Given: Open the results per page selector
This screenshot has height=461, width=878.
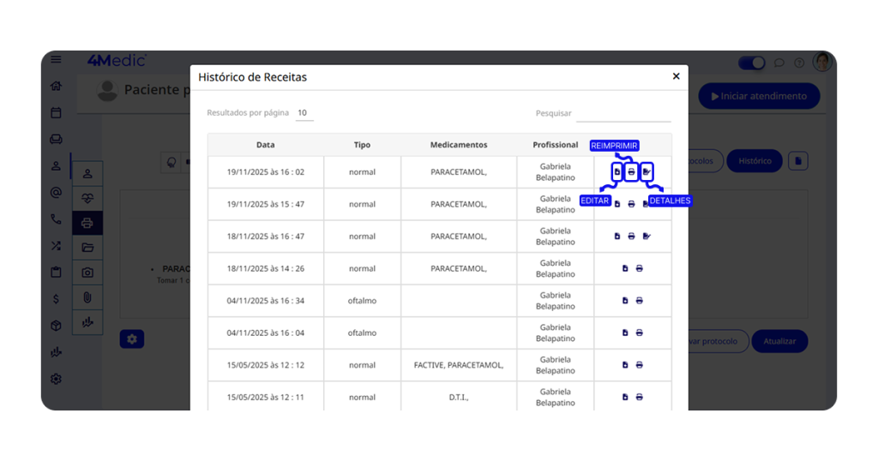Looking at the screenshot, I should click(x=304, y=113).
